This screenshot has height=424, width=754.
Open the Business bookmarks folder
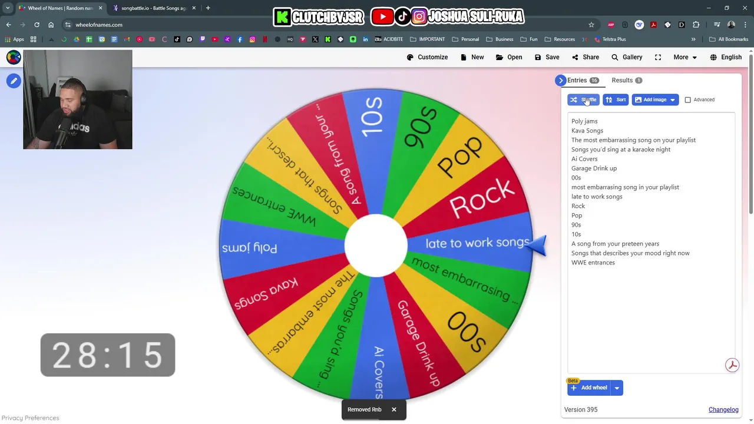(500, 39)
